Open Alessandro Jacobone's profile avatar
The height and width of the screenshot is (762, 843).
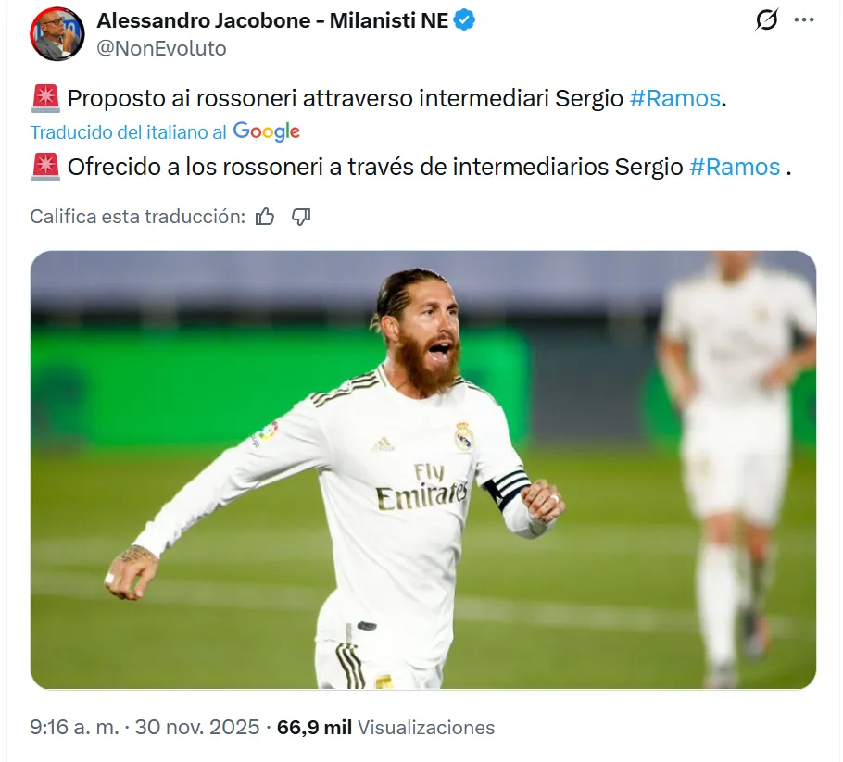[x=57, y=34]
